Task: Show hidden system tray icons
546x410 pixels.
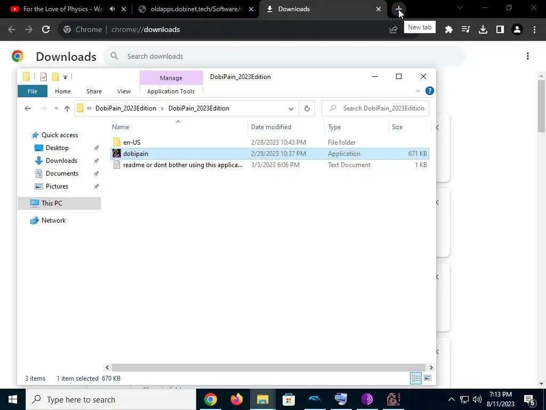Action: [451, 399]
